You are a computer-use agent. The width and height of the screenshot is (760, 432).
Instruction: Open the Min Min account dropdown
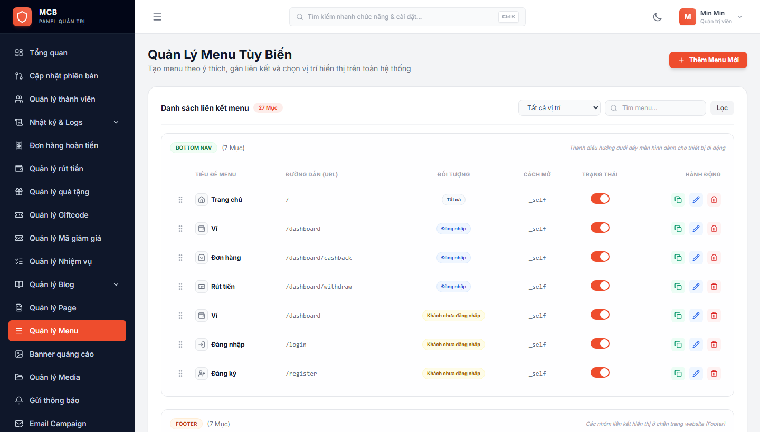(x=711, y=17)
